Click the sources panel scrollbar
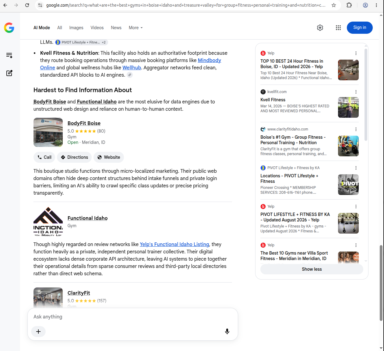This screenshot has width=384, height=351. tap(366, 94)
